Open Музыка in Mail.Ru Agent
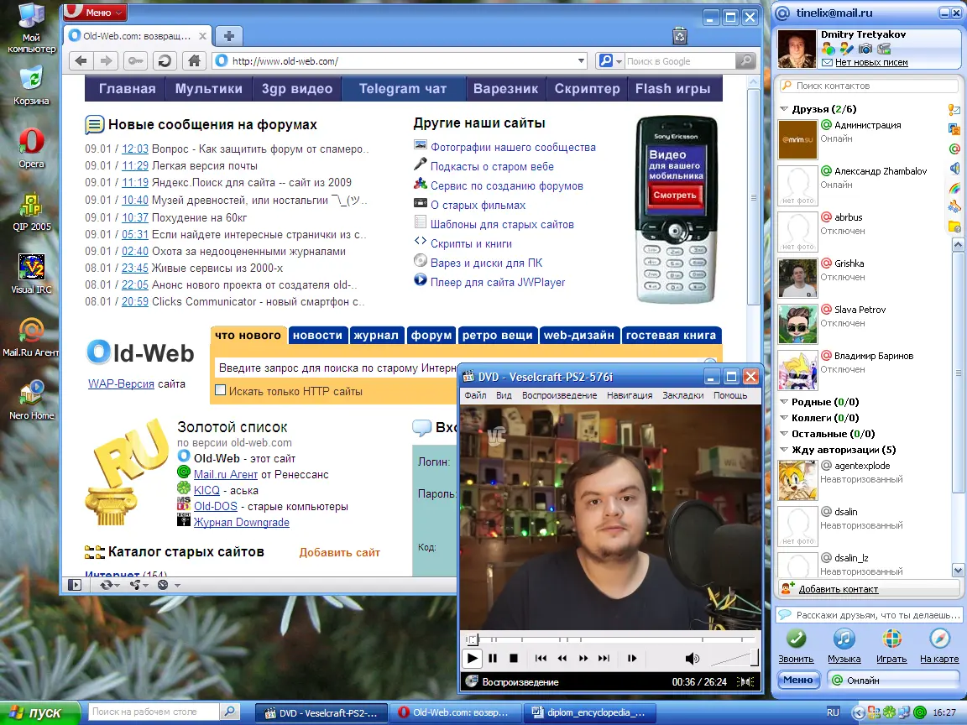Screen dimensions: 967x725 [844, 646]
